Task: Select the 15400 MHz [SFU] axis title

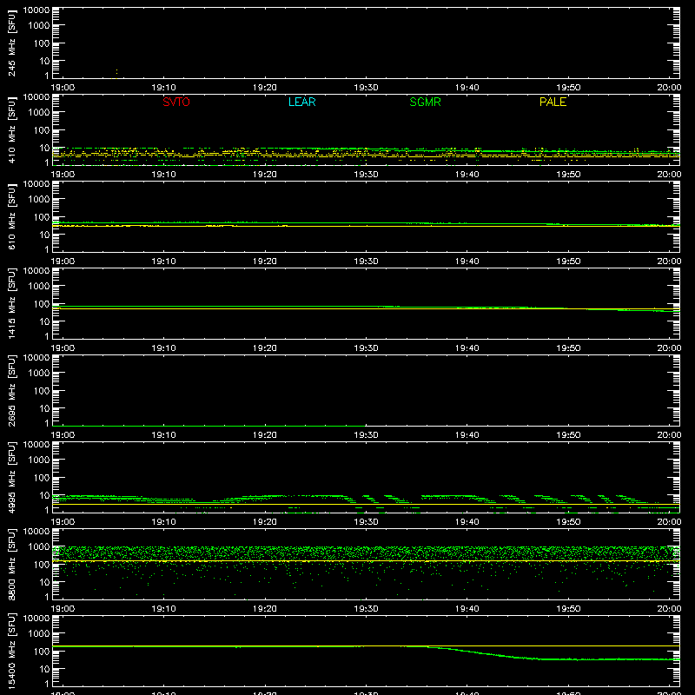Action: pos(11,651)
